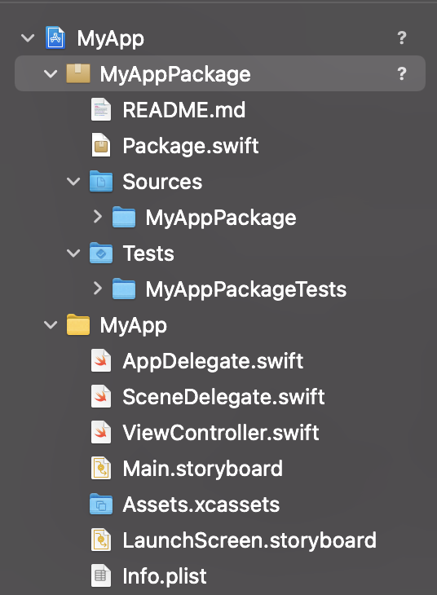The image size is (437, 595).
Task: Open Main.storyboard
Action: point(202,469)
